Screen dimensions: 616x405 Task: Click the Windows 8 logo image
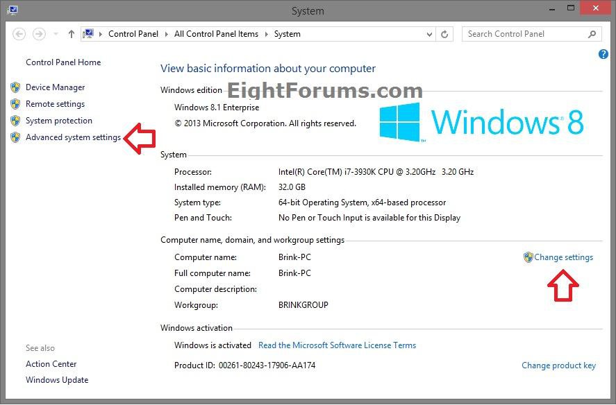coord(482,122)
